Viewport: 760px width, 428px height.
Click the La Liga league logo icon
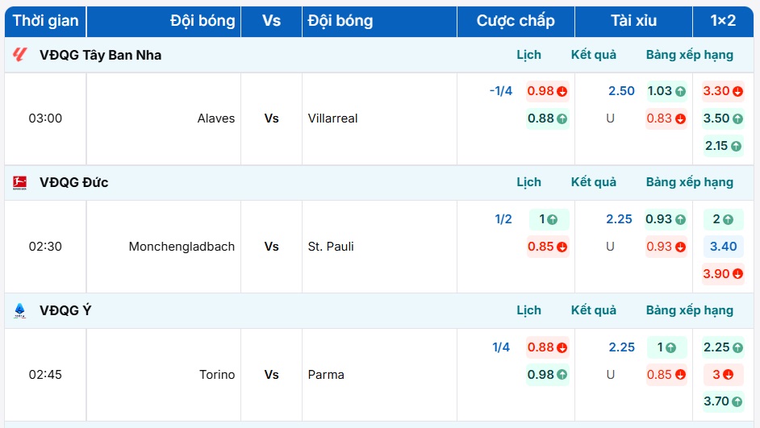pyautogui.click(x=20, y=55)
